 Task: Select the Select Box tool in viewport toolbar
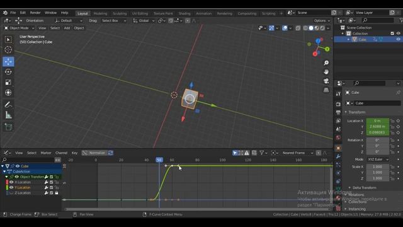tap(8, 39)
